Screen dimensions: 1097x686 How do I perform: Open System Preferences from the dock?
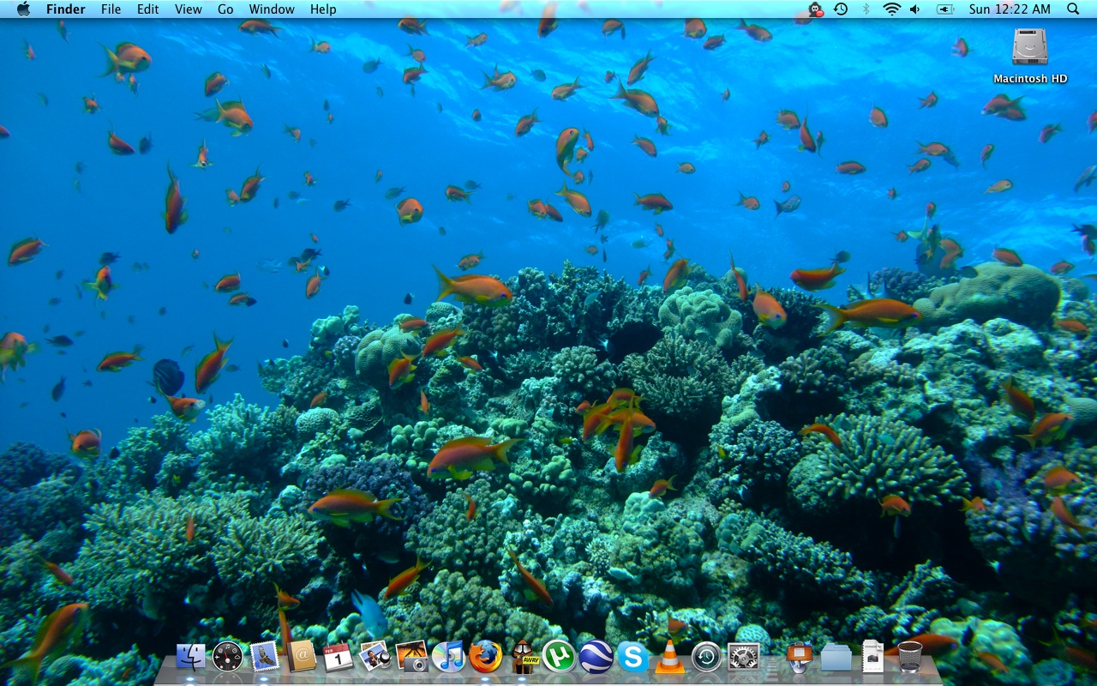[x=743, y=657]
